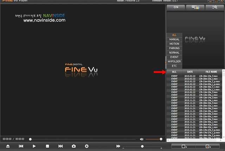The width and height of the screenshot is (225, 151).
Task: Skip to the previous video
Action: tap(21, 146)
